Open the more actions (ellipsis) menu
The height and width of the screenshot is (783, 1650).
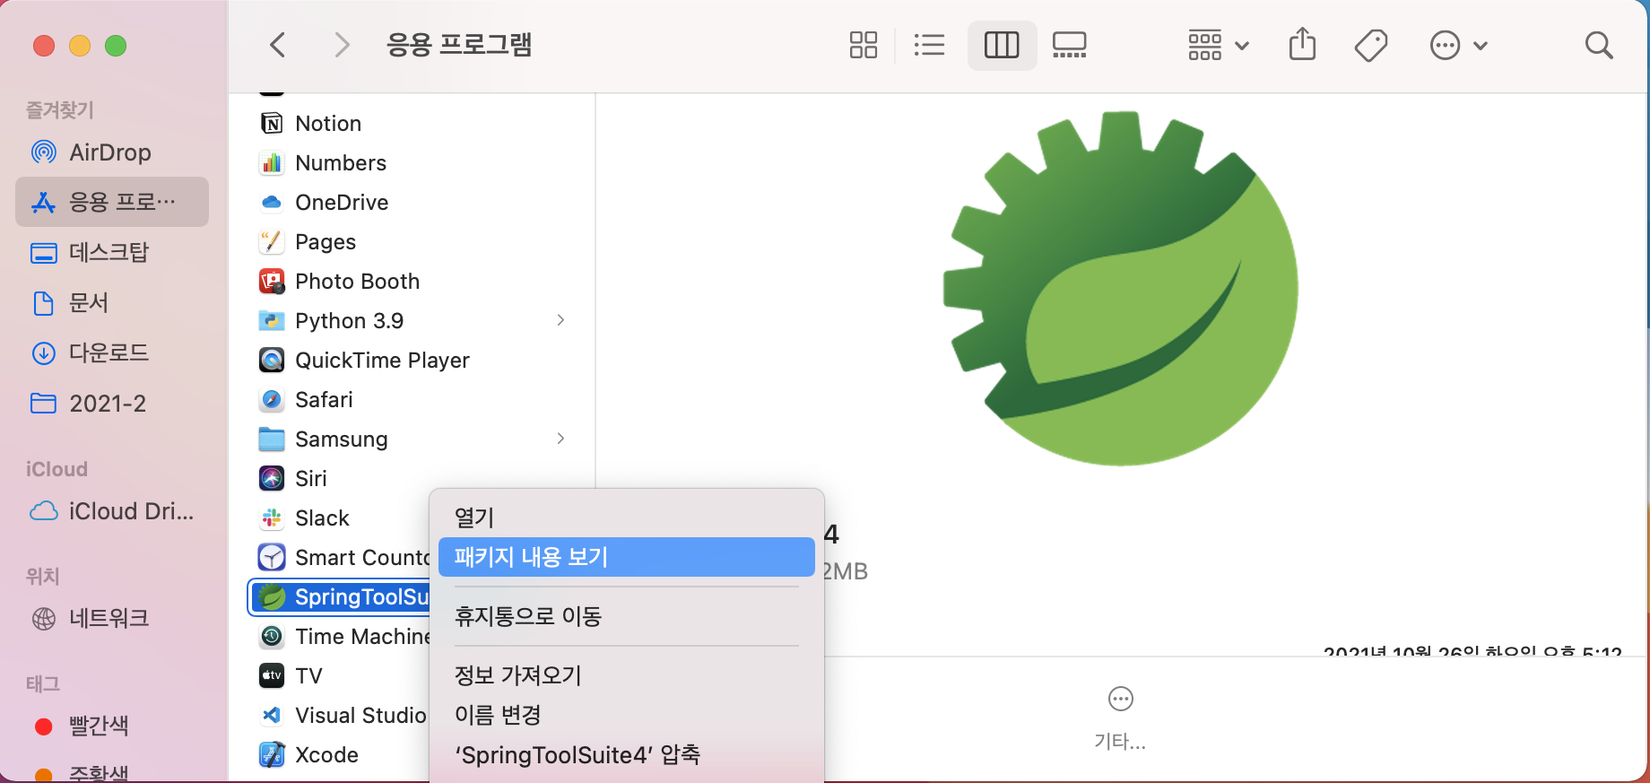click(x=1458, y=45)
